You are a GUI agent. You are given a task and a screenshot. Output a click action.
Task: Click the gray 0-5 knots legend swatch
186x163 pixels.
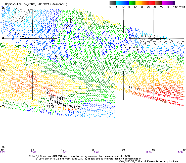(113, 3)
